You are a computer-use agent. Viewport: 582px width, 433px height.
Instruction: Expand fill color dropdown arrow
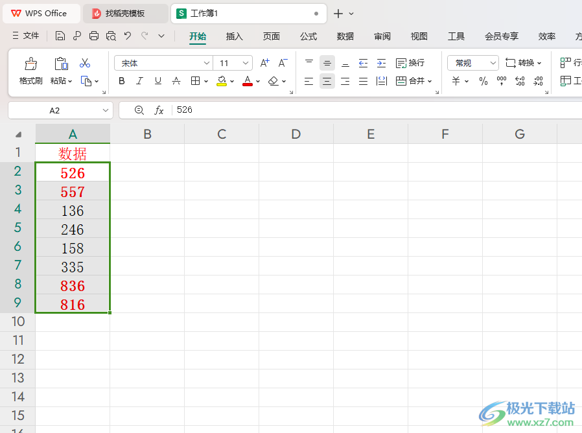tap(232, 81)
